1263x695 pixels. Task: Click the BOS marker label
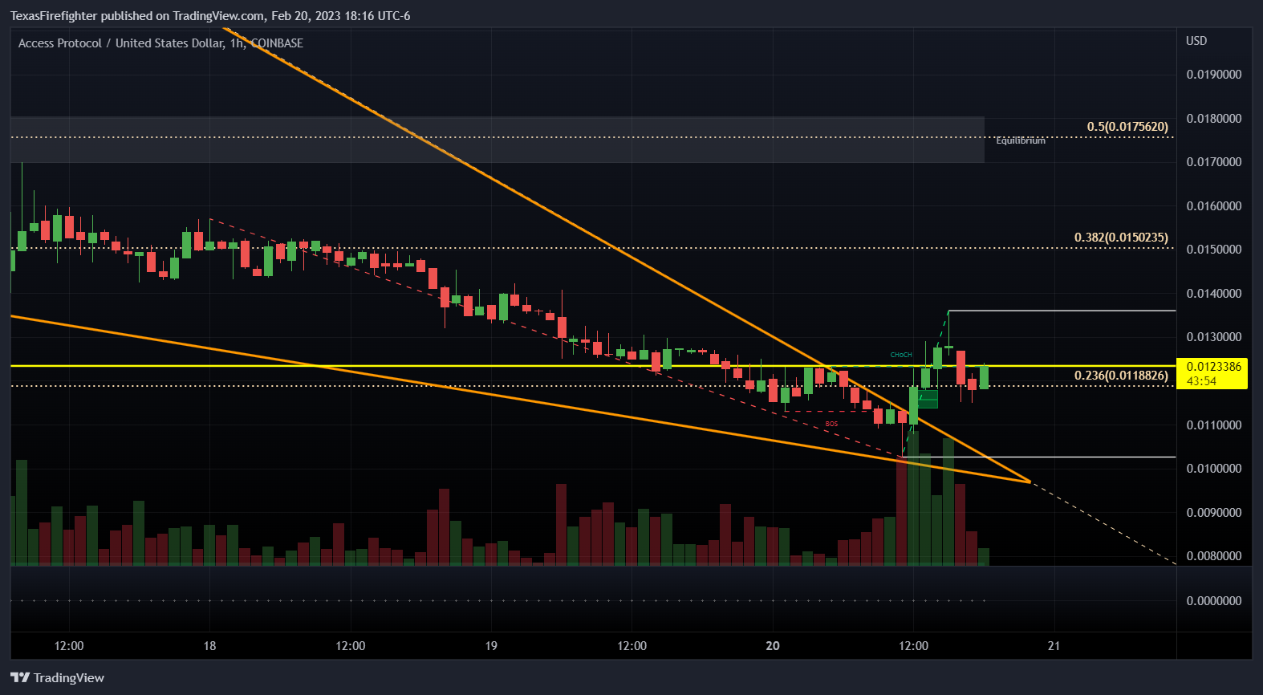pyautogui.click(x=831, y=424)
